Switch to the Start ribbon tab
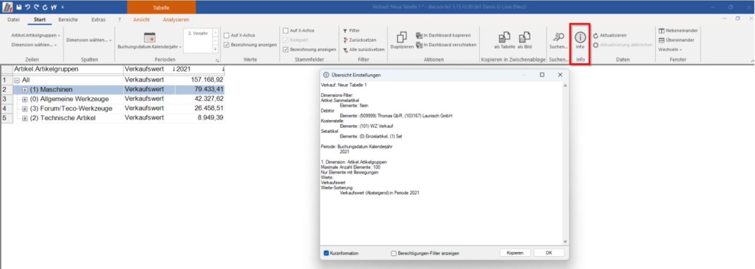Viewport: 755px width, 269px height. [40, 19]
